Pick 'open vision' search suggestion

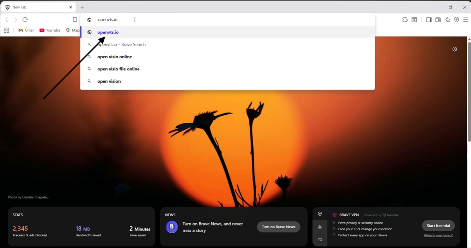[x=228, y=81]
